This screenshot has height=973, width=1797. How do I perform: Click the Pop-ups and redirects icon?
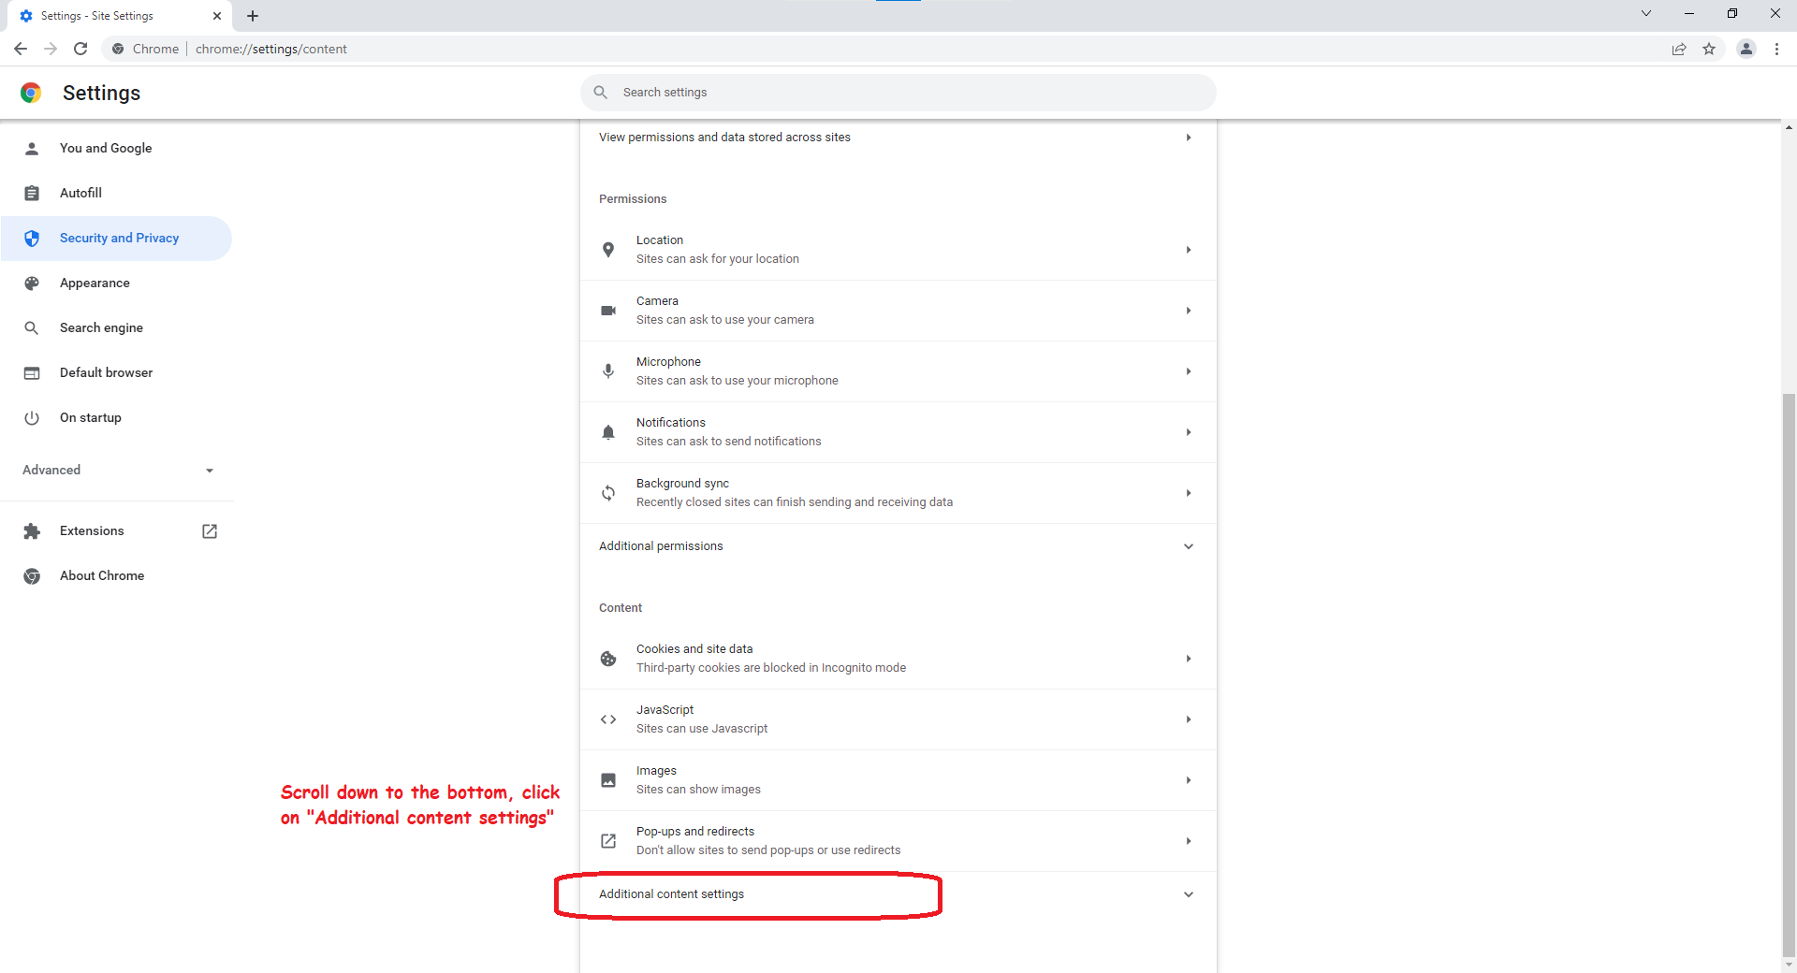[608, 841]
